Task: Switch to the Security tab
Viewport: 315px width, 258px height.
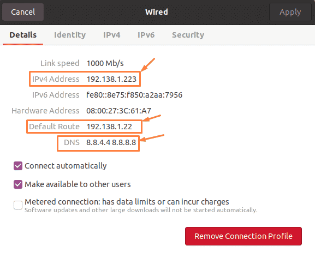Action: click(x=188, y=35)
